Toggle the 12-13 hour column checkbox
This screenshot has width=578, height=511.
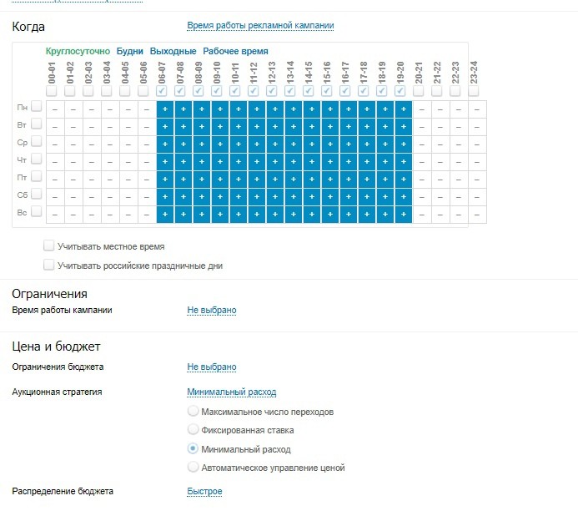pyautogui.click(x=272, y=91)
